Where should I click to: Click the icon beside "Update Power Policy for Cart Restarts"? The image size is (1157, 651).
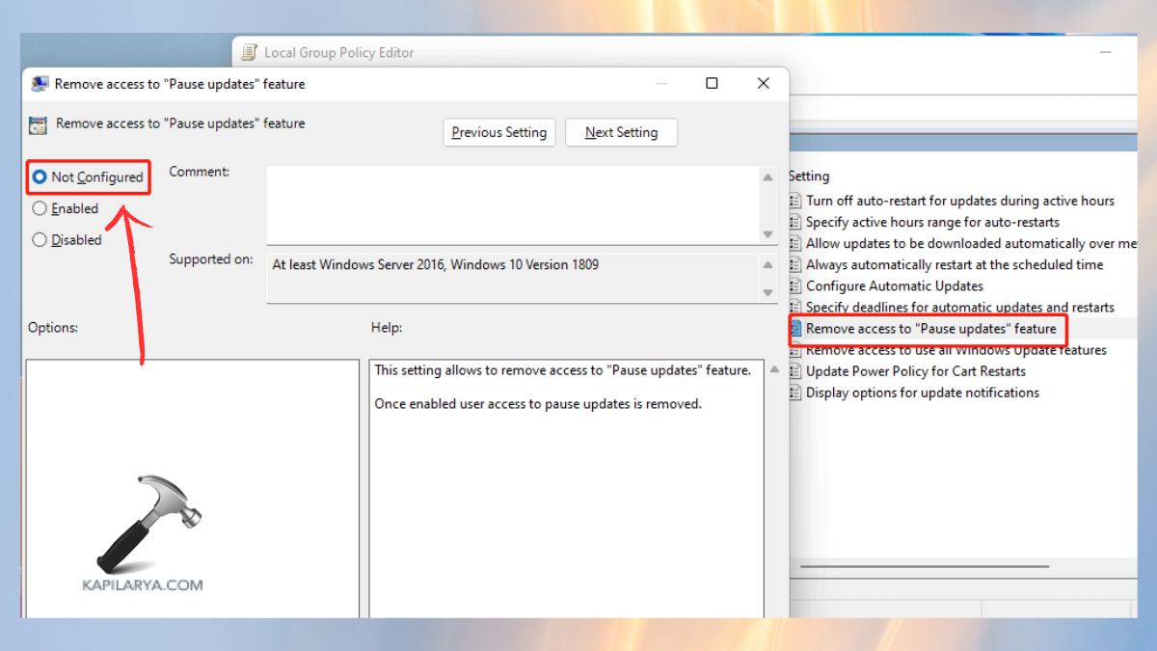pos(795,371)
